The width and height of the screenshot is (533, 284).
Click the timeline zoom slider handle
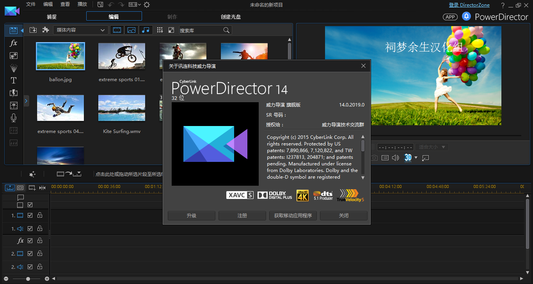28,279
